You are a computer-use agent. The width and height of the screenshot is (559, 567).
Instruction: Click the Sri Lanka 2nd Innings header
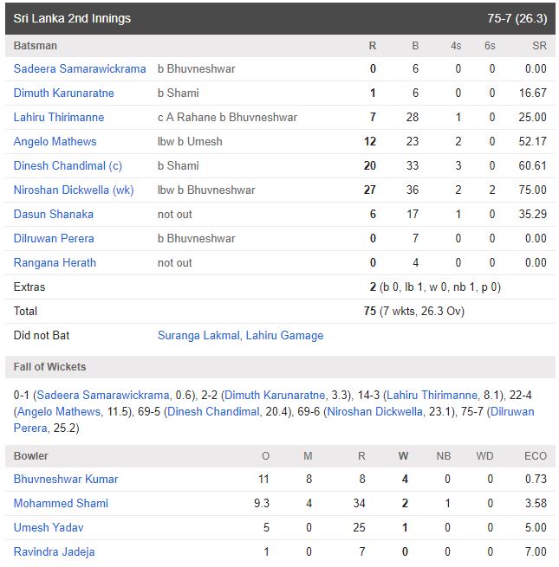[x=74, y=18]
